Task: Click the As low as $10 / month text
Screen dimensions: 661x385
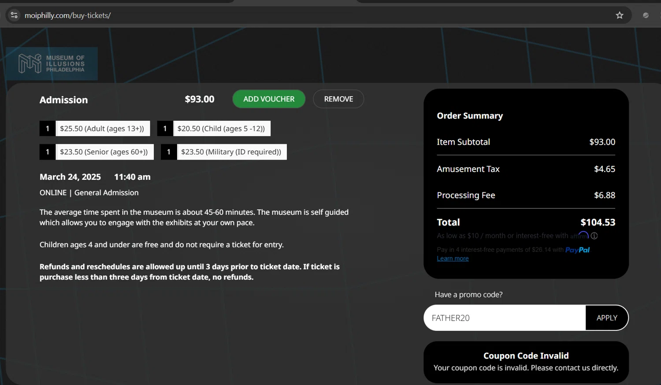Action: coord(502,236)
